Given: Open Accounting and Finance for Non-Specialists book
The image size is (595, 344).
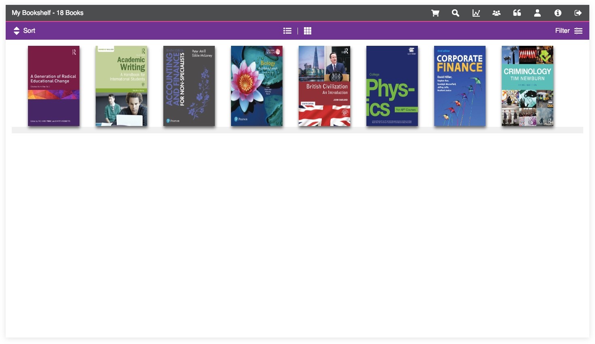Looking at the screenshot, I should pyautogui.click(x=189, y=86).
